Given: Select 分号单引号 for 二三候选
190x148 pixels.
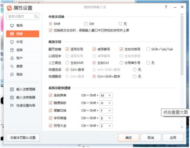Looking at the screenshot, I should pyautogui.click(x=121, y=63).
